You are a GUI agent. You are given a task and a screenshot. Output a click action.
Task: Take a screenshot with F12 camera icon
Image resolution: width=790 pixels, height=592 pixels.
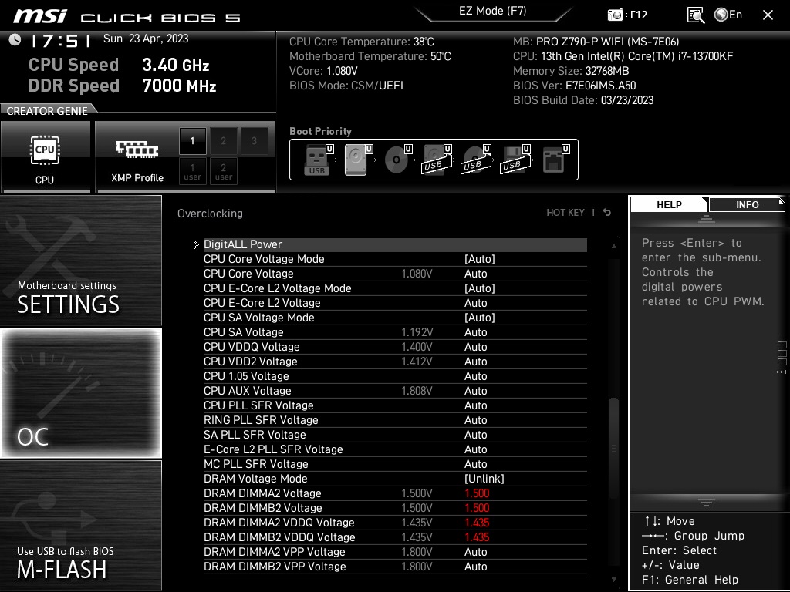[615, 15]
